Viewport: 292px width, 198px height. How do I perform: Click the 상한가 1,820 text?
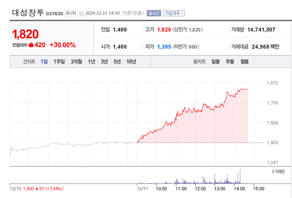(188, 30)
